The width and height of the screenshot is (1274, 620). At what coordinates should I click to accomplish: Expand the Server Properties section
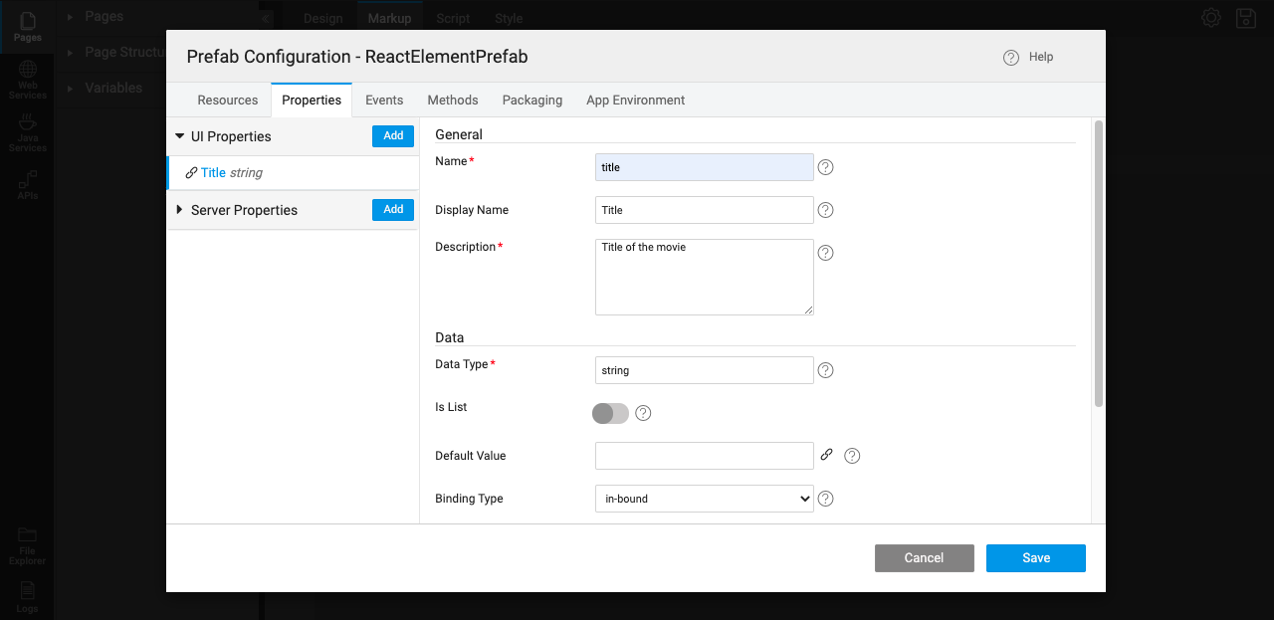[x=180, y=210]
